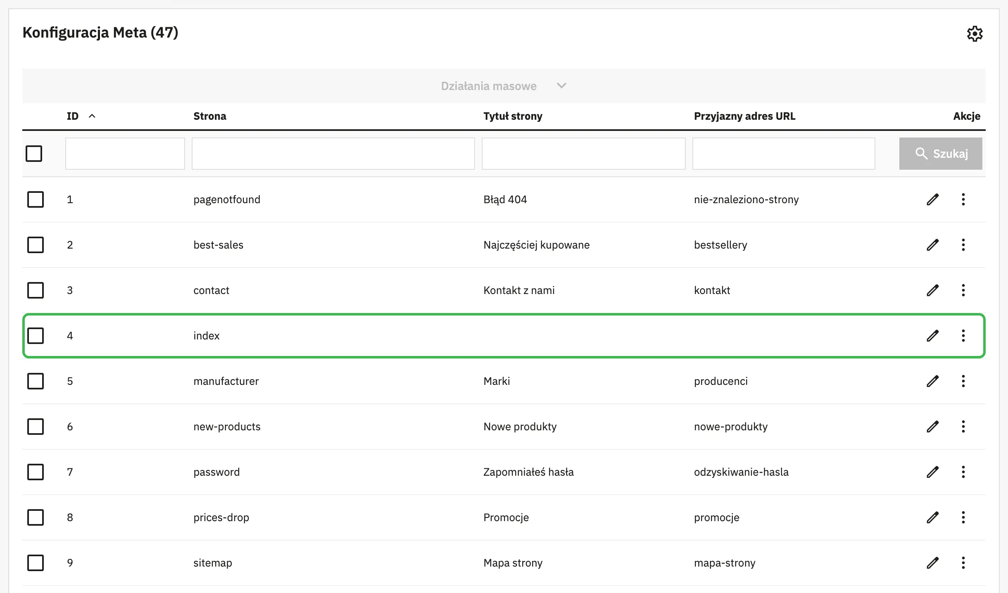Check the box for password row
The image size is (1008, 593).
pyautogui.click(x=36, y=472)
